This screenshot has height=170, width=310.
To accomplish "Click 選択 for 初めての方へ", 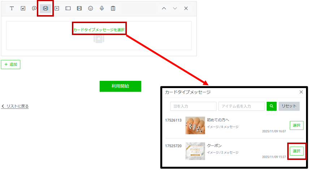I will [x=297, y=125].
